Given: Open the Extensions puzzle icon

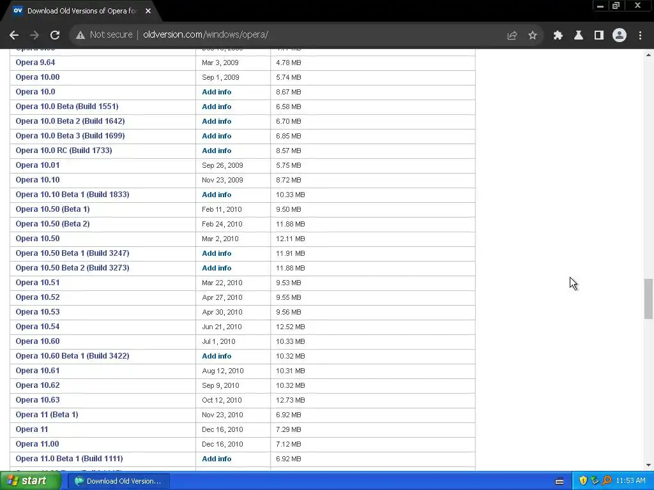Looking at the screenshot, I should (558, 36).
